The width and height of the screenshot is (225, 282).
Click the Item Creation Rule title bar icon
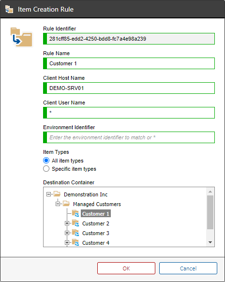click(x=9, y=9)
